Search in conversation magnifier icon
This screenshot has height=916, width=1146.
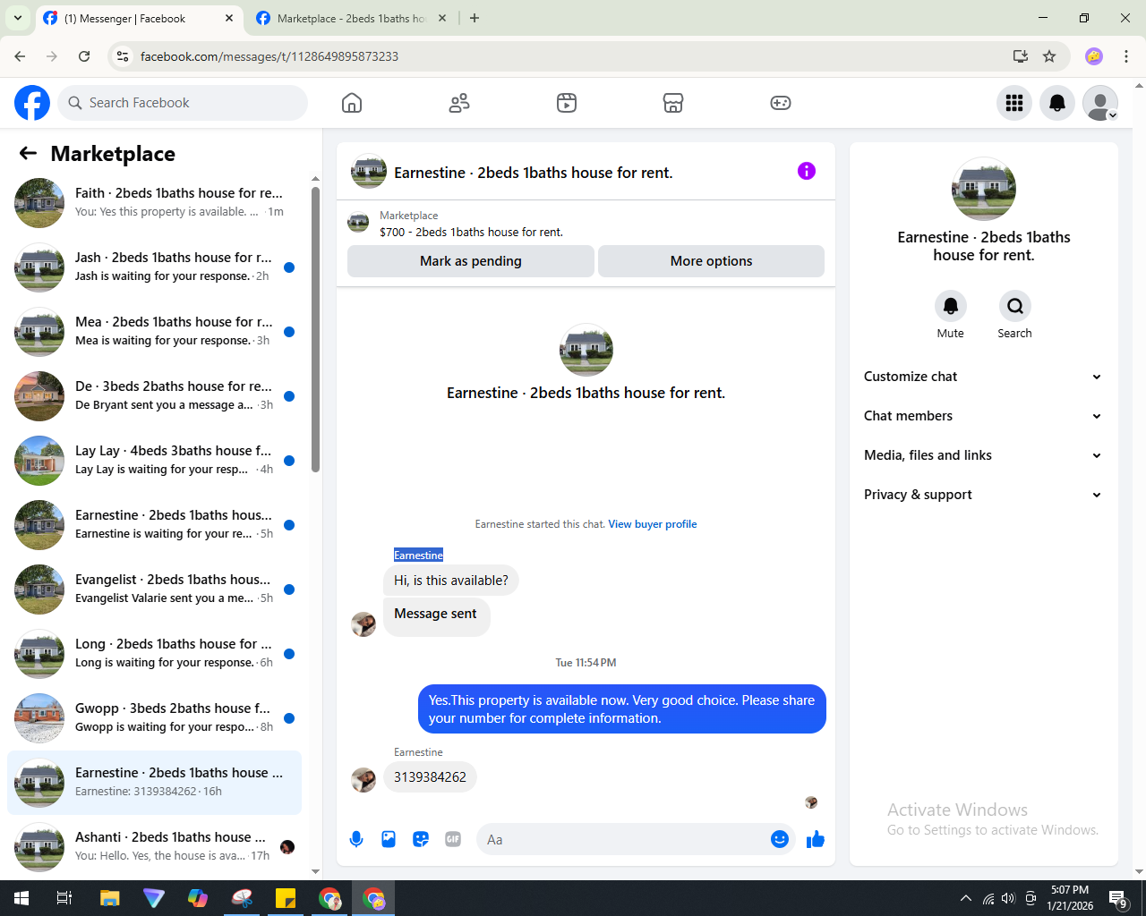click(1015, 306)
